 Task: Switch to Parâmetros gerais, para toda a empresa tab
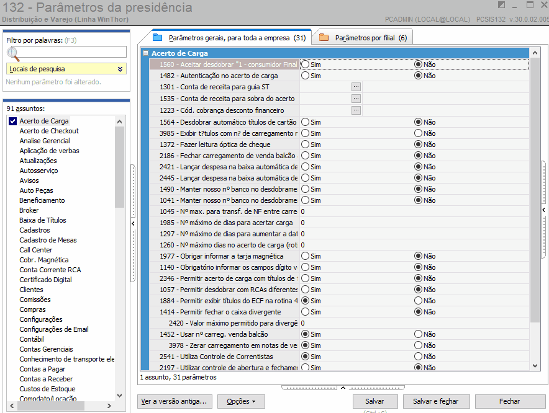pyautogui.click(x=229, y=37)
